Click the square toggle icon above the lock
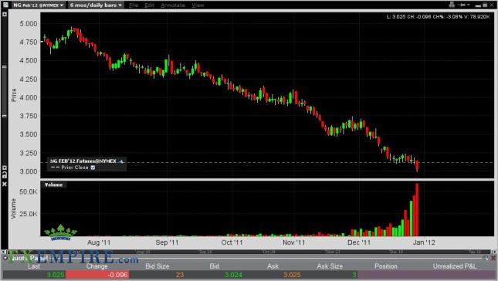This screenshot has width=498, height=281. click(5, 168)
